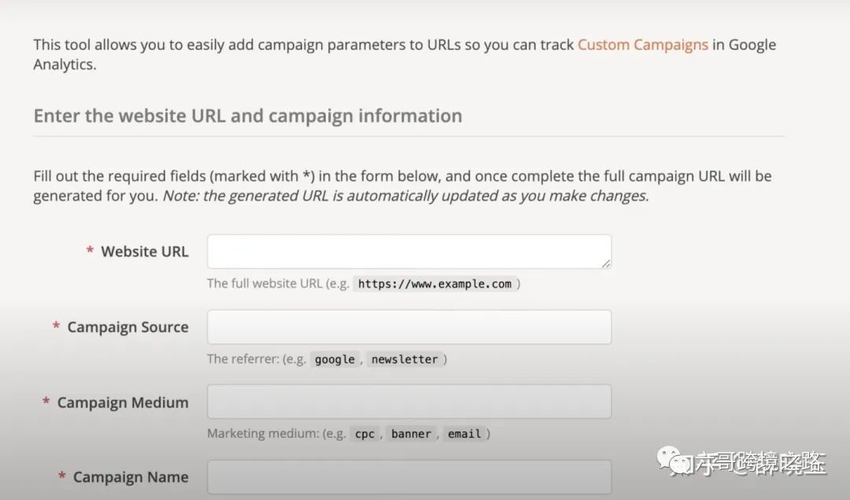Click the "google" example code tag
Image resolution: width=850 pixels, height=500 pixels.
(334, 359)
